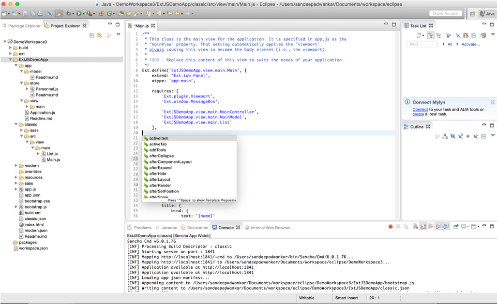Terminate the console process with the red square
This screenshot has width=497, height=304.
point(391,226)
